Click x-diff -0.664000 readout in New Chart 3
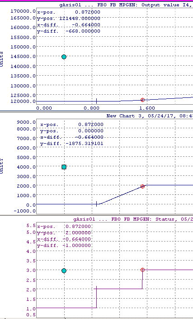 [71, 137]
